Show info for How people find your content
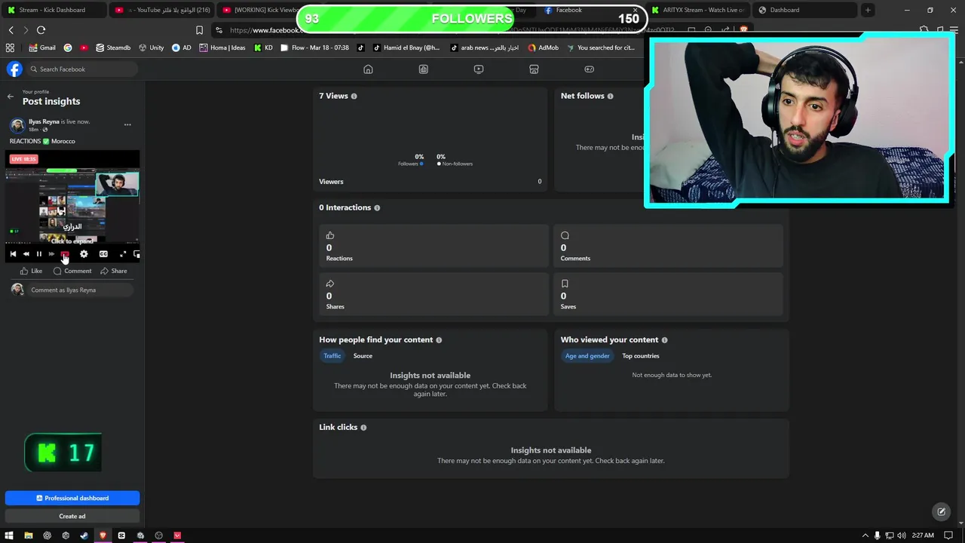 439,340
